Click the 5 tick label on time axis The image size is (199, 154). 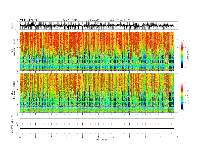point(98,137)
